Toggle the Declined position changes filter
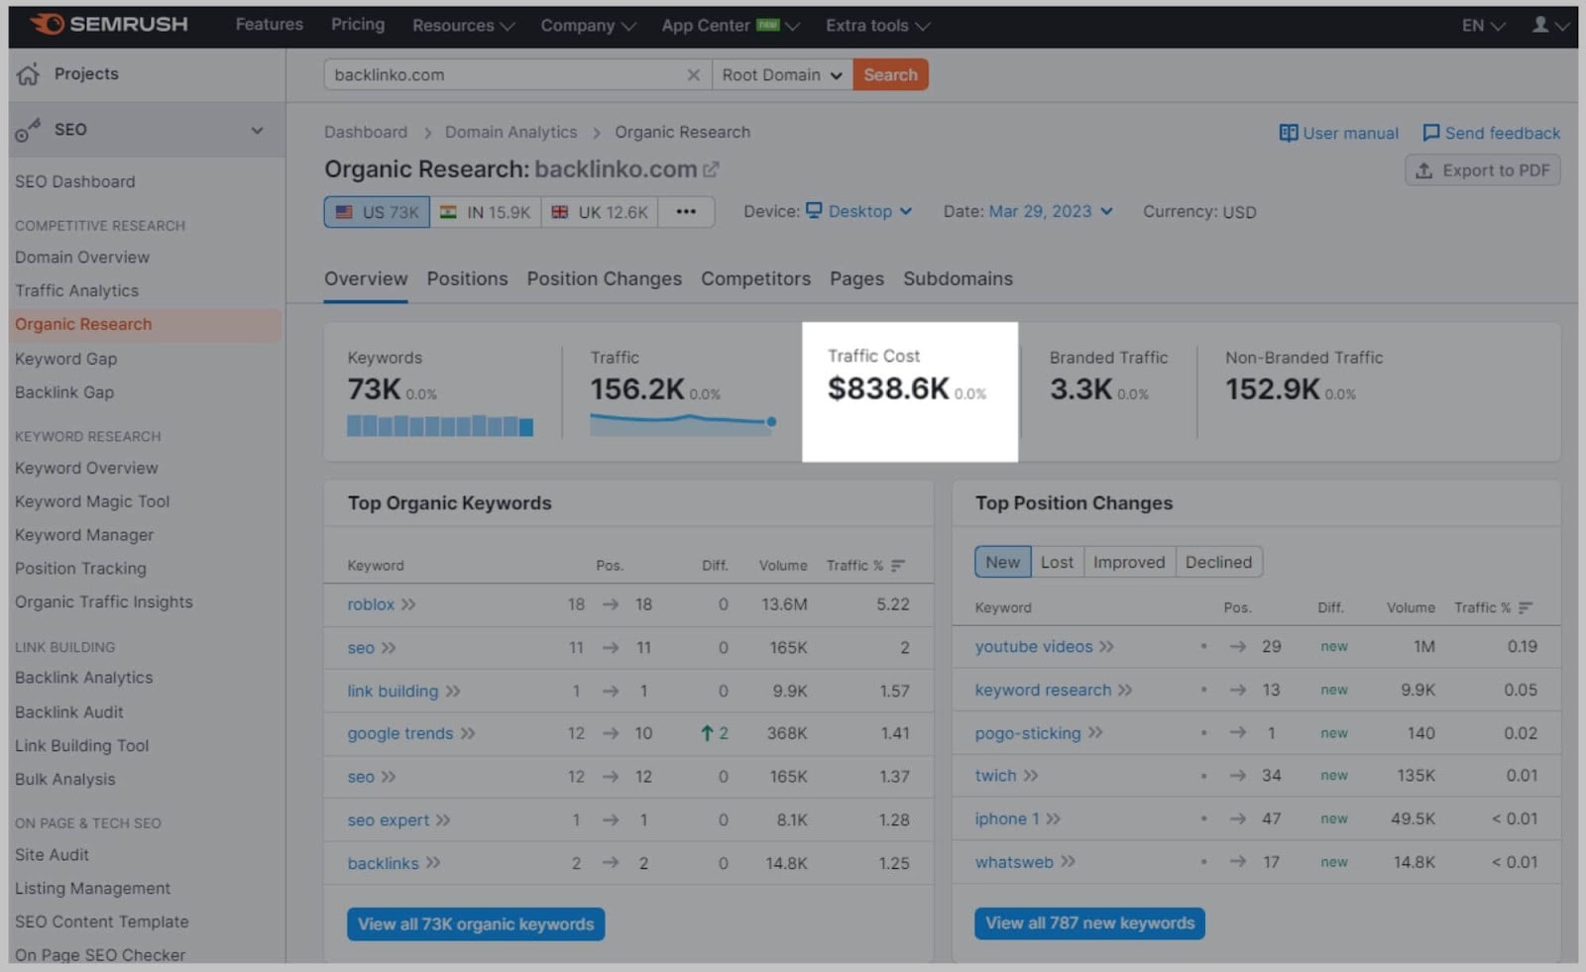 tap(1218, 562)
